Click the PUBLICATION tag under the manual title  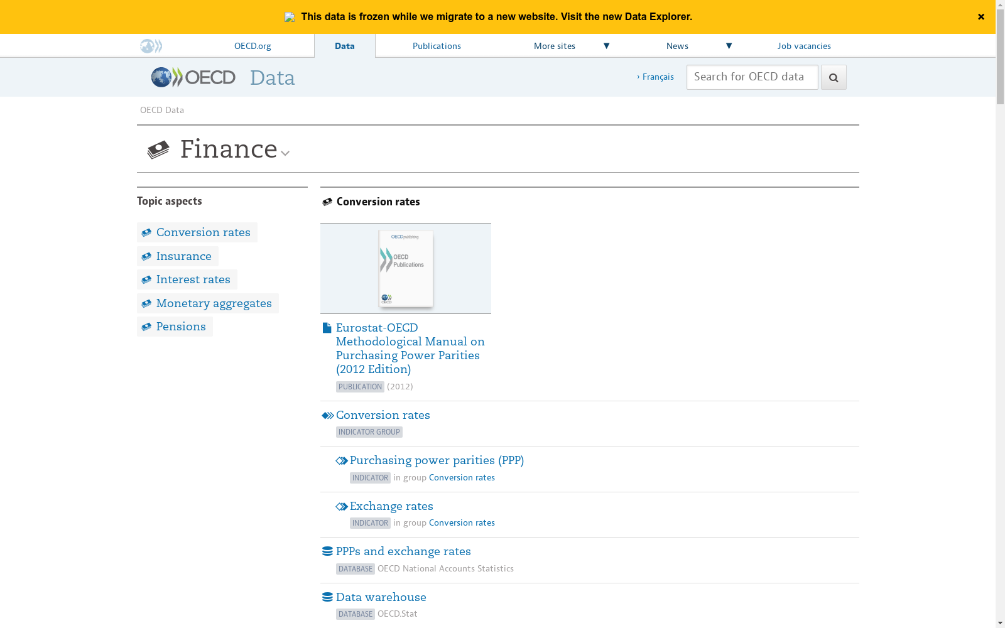360,387
